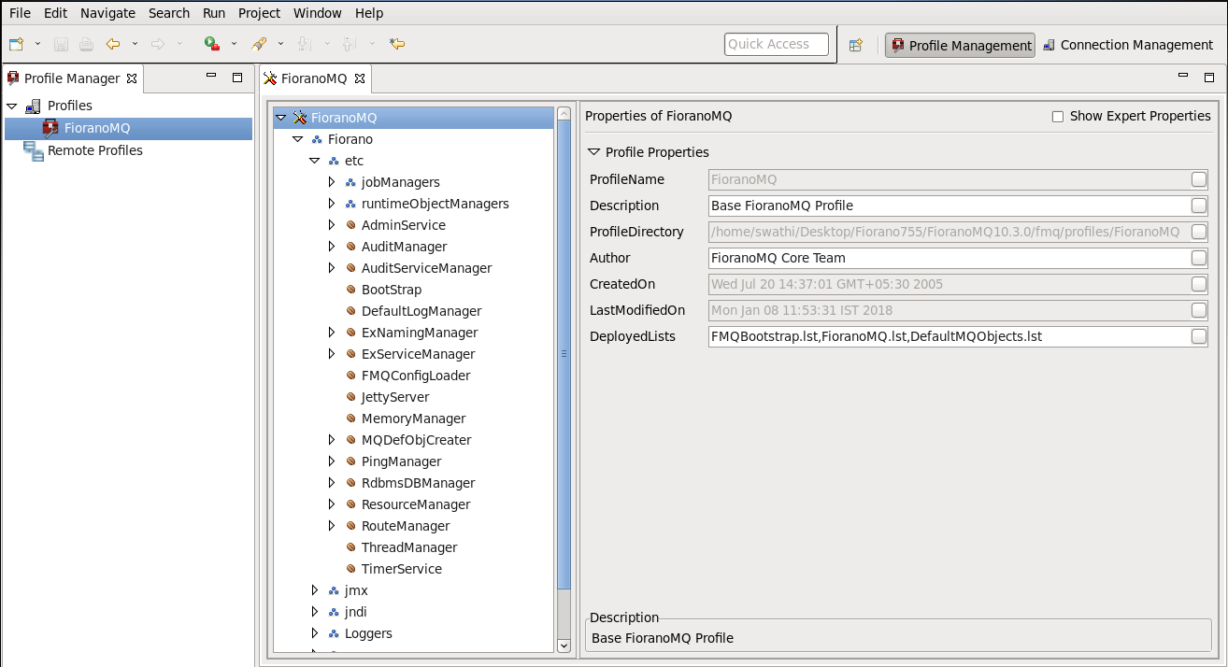This screenshot has width=1228, height=667.
Task: Close the FioranoMQ editor tab
Action: pos(359,78)
